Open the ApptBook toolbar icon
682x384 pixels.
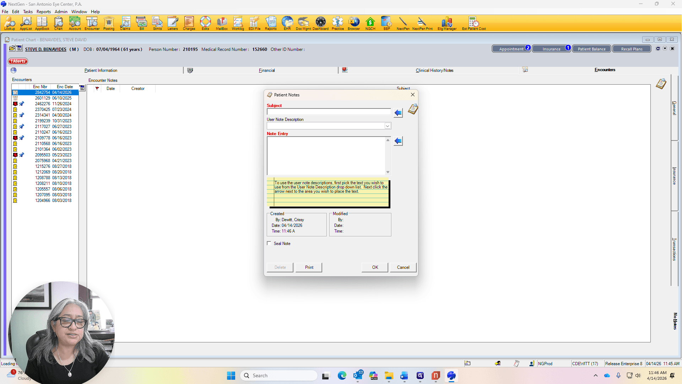pyautogui.click(x=42, y=23)
